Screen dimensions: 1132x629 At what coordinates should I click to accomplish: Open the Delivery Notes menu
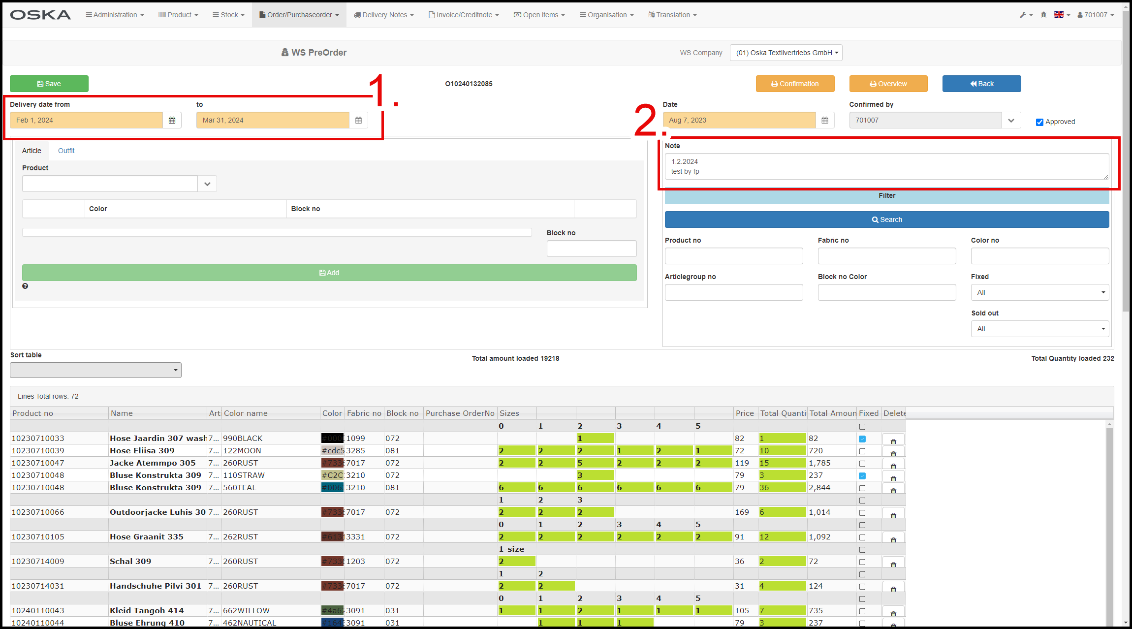coord(384,15)
